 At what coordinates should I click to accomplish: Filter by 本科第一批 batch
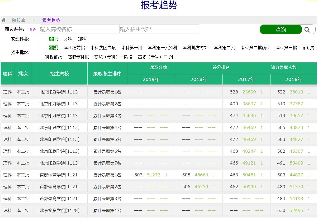point(132,48)
